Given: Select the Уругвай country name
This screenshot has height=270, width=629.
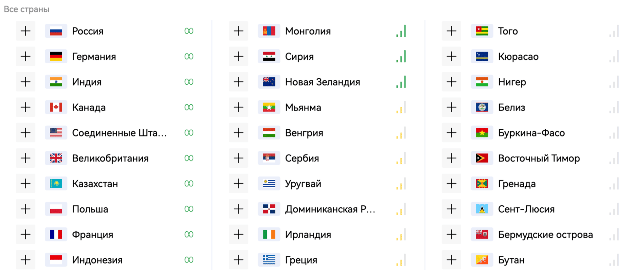Looking at the screenshot, I should pyautogui.click(x=303, y=184).
